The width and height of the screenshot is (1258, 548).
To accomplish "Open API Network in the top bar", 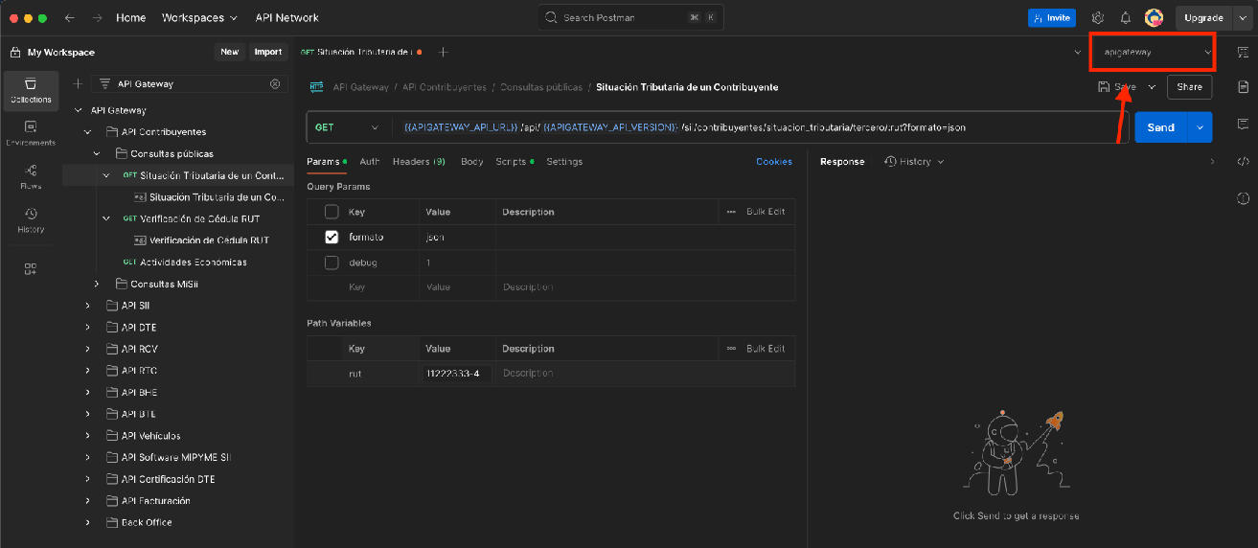I will pos(286,17).
